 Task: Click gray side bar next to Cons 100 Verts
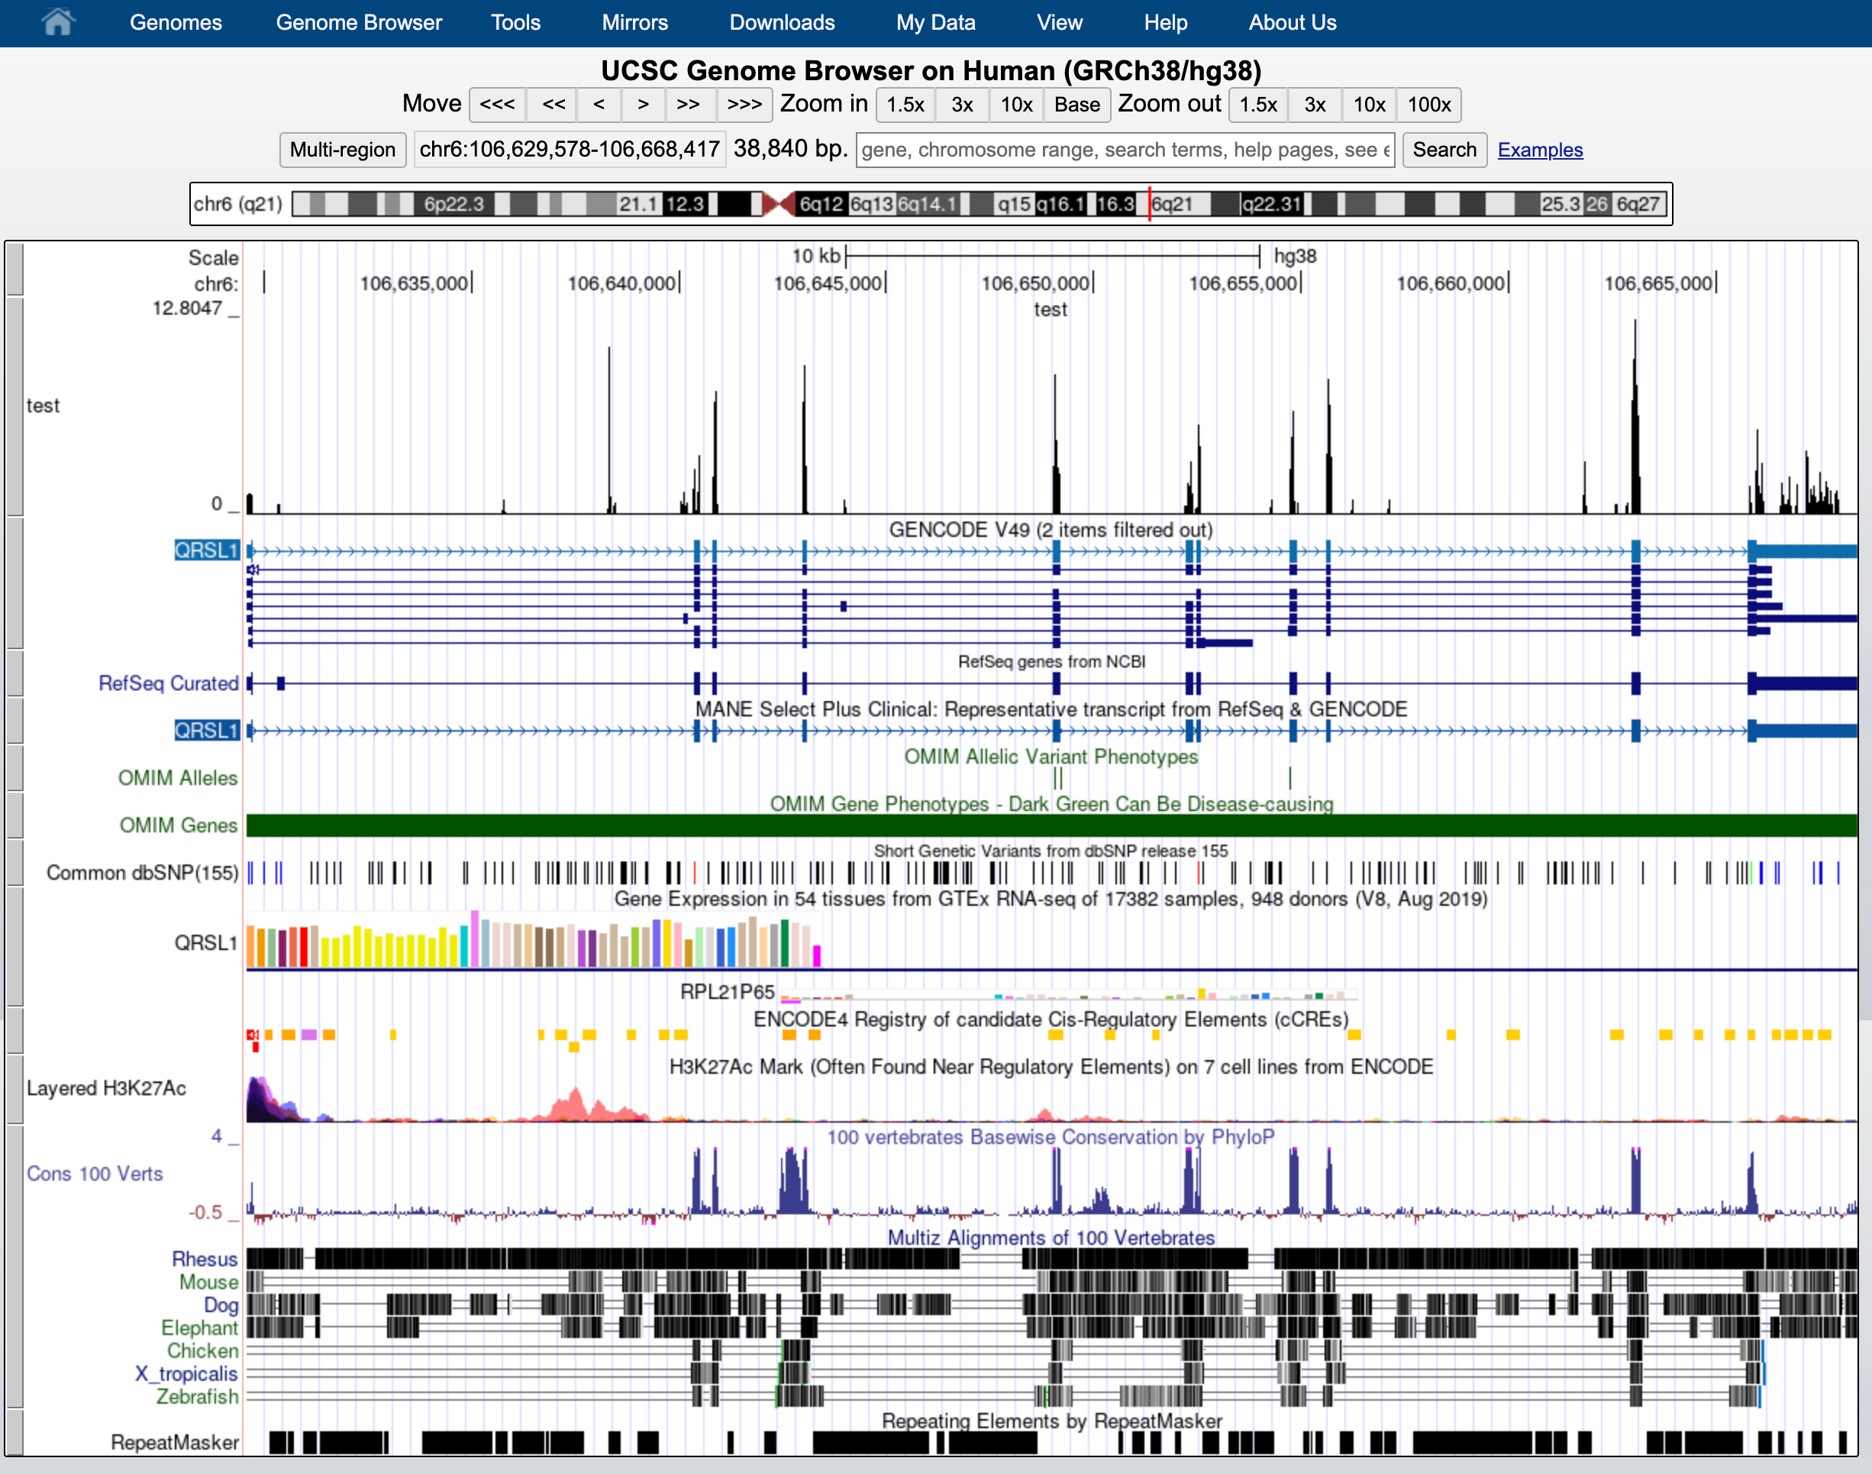[15, 1174]
